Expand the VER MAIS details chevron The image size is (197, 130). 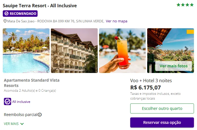tap(22, 124)
